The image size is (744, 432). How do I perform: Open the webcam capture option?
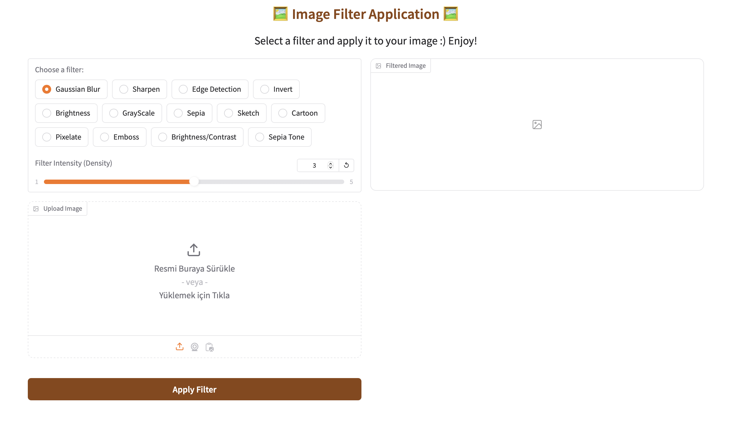click(x=194, y=347)
